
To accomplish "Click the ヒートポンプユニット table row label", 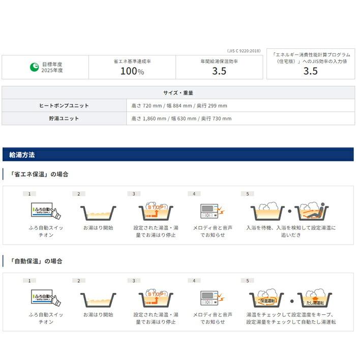I will [x=64, y=106].
